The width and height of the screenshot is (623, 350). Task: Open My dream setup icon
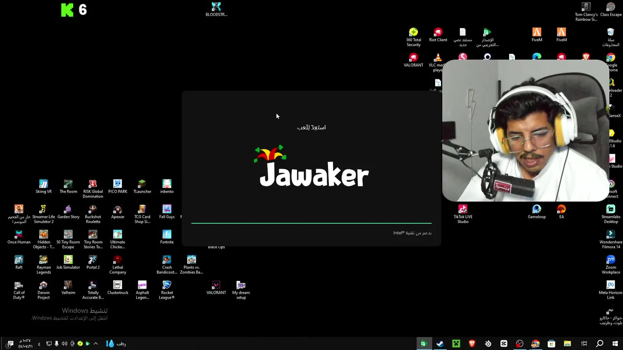[x=241, y=290]
